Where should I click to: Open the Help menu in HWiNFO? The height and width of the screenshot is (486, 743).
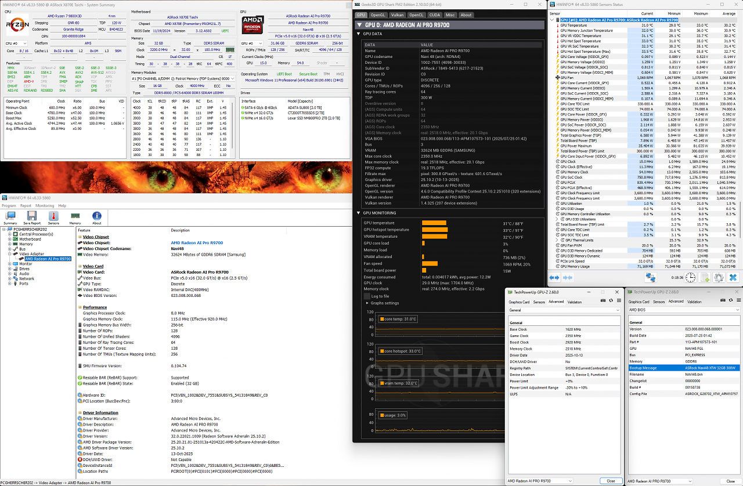62,205
